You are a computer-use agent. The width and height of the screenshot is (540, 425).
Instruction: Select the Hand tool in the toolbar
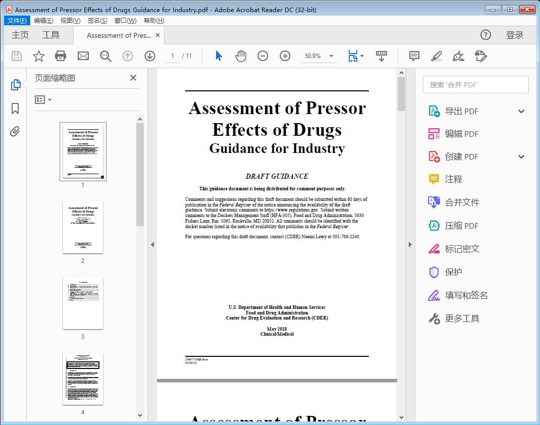click(x=241, y=56)
